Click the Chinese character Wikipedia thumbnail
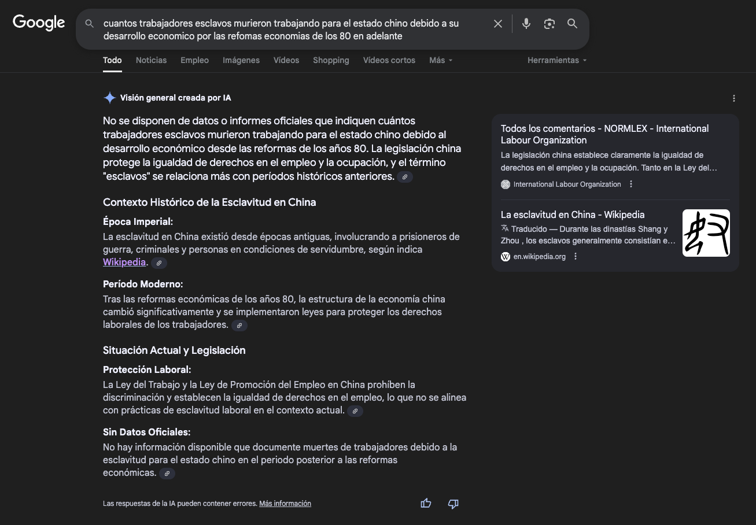756x525 pixels. point(706,233)
